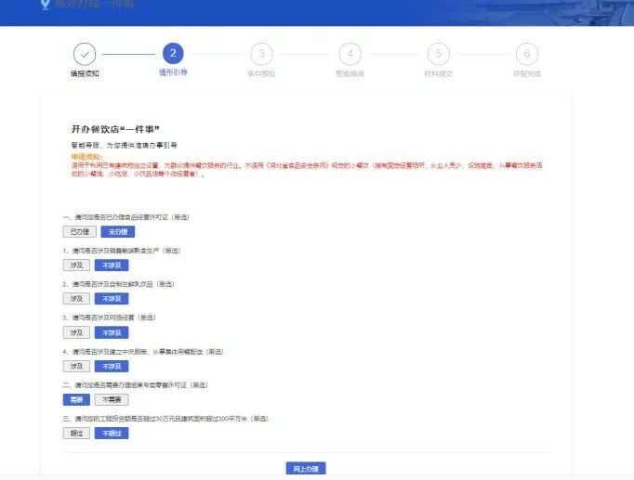
Task: Choose 涉及 for question 2 dairy drinks
Action: point(76,299)
